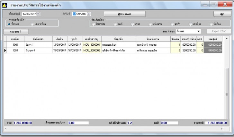Click the 16/09/2017 date cell
Image resolution: width=234 pixels, height=137 pixels.
tap(75, 50)
